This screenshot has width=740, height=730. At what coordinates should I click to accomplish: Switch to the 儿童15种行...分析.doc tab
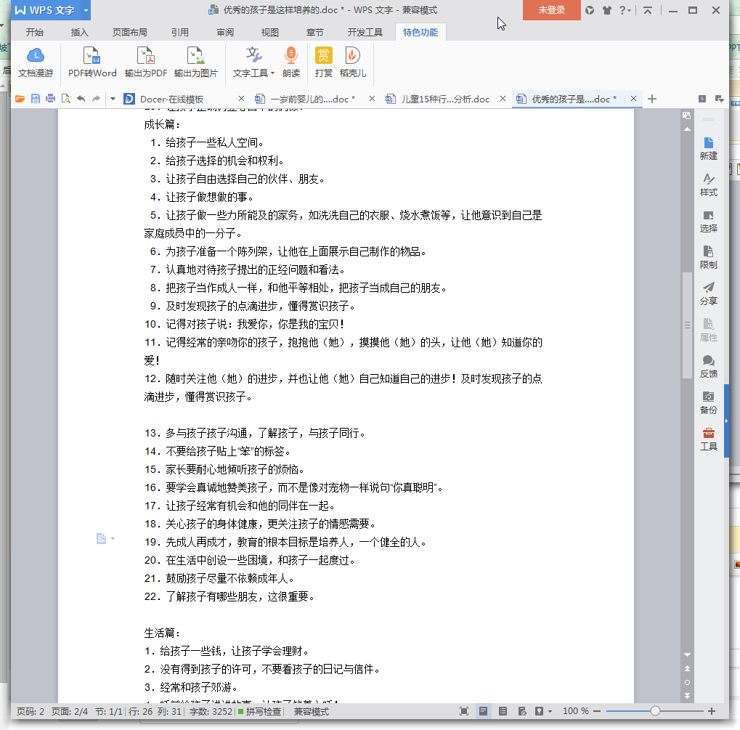[445, 99]
